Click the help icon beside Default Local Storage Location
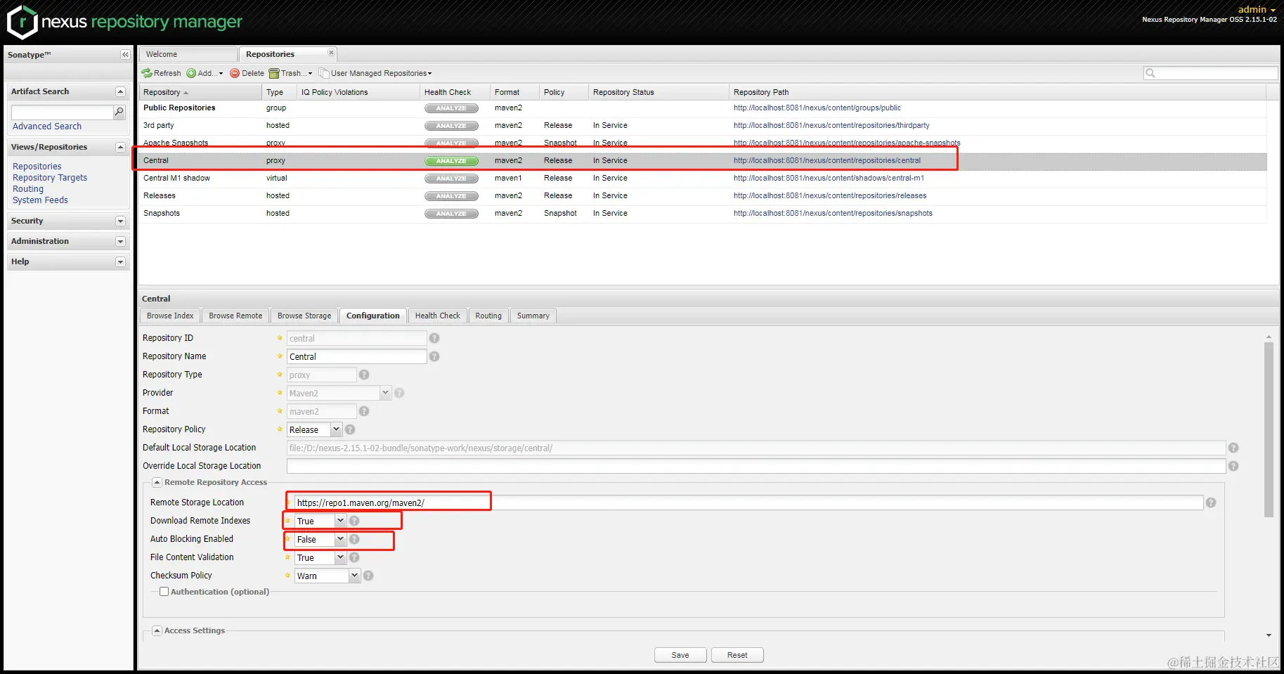Screen dimensions: 1284x674 pyautogui.click(x=1233, y=448)
